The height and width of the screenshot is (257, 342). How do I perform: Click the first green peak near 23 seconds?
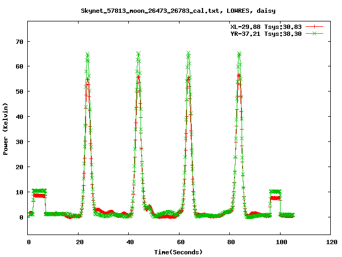(x=88, y=54)
